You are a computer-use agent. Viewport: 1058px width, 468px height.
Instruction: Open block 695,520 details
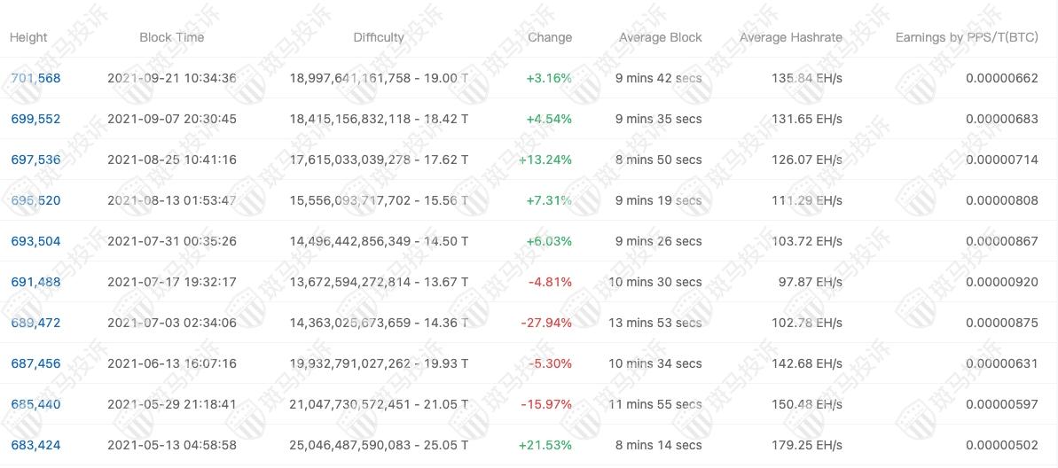35,200
